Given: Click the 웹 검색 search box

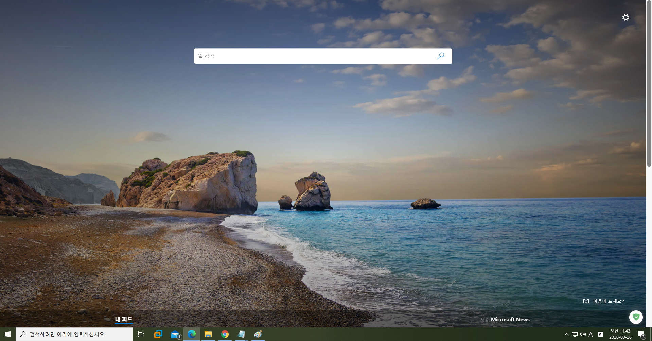Looking at the screenshot, I should click(x=323, y=56).
